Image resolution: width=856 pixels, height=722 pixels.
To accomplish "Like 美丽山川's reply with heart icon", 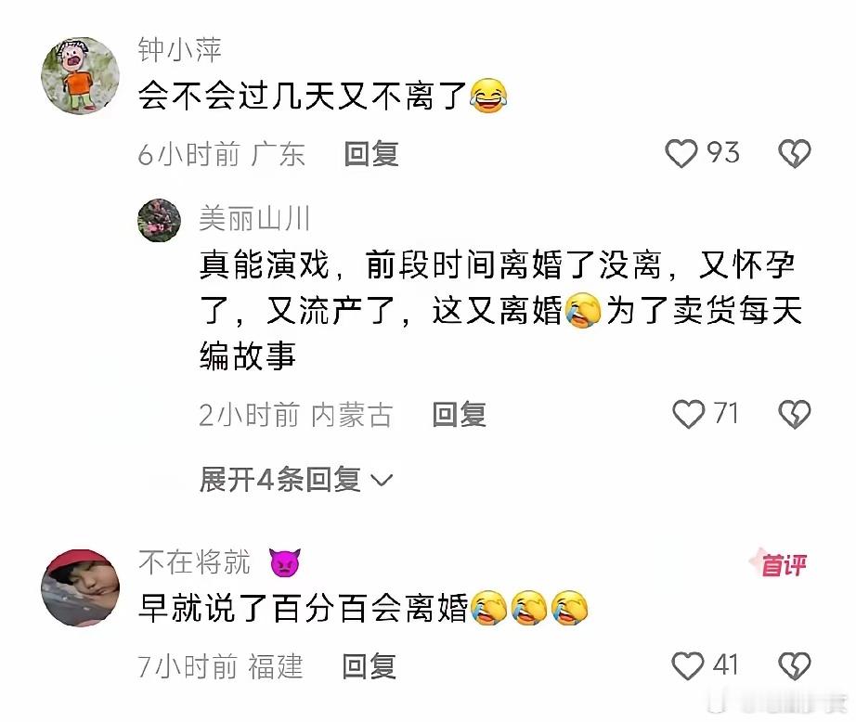I will pos(688,414).
